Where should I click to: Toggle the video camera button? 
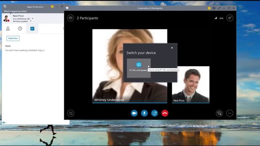click(134, 113)
